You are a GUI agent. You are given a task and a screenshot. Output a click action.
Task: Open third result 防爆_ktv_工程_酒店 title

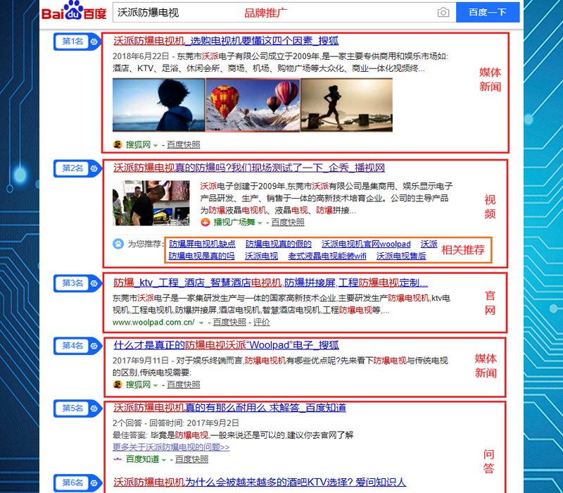[x=270, y=283]
